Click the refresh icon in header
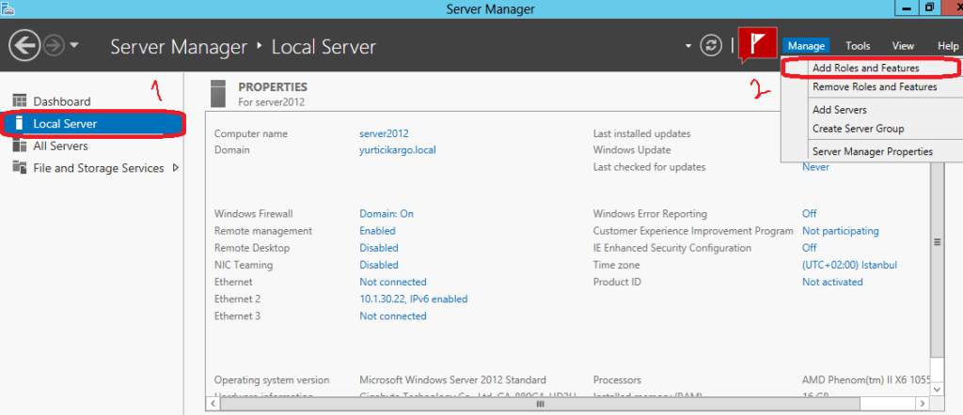963x415 pixels. click(x=713, y=45)
